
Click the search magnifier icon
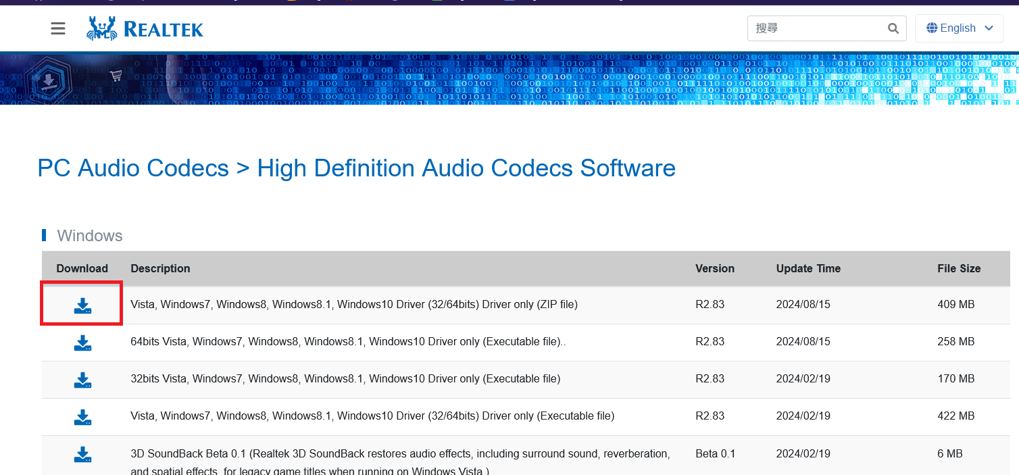coord(893,28)
